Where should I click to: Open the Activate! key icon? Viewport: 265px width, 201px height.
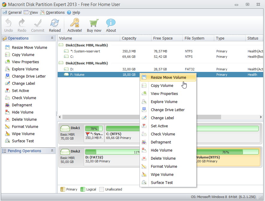click(74, 25)
